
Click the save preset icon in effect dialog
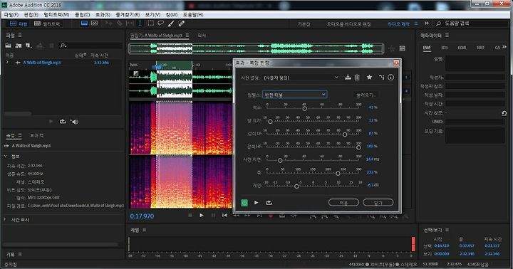348,77
